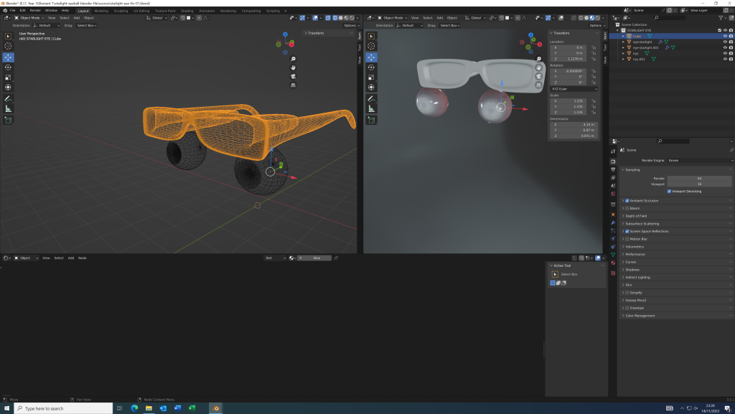Select the Add Cube tool in left viewport
Screen dimensions: 735x414
(x=9, y=120)
